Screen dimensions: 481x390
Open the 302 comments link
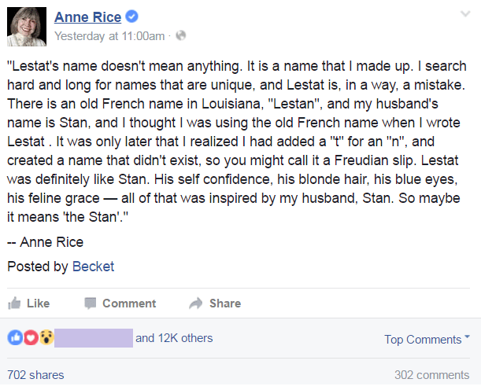431,375
